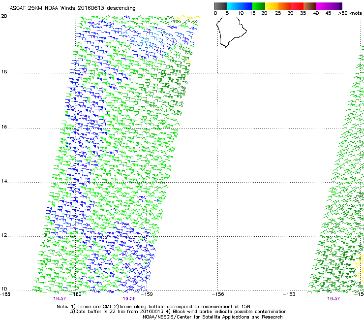The width and height of the screenshot is (364, 320).
Task: Select the orange 25–30 knots legend swatch
Action: (284, 6)
